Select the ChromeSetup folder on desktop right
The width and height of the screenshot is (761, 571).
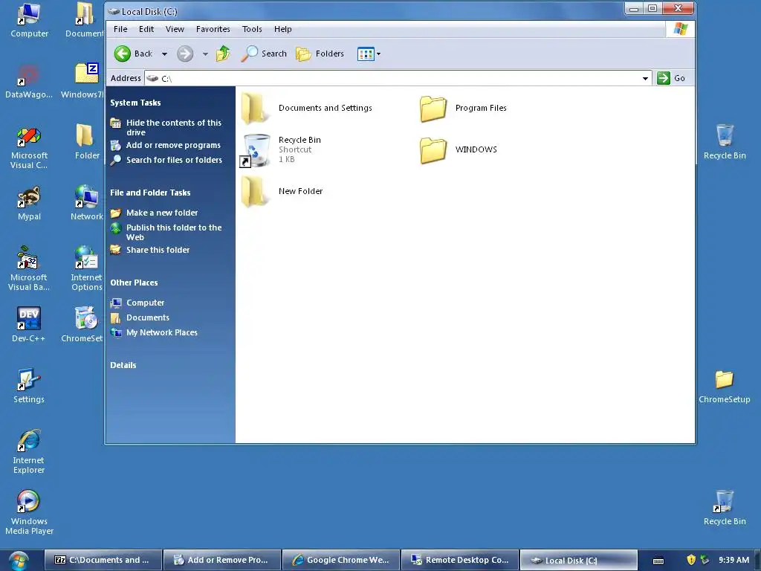pos(724,387)
